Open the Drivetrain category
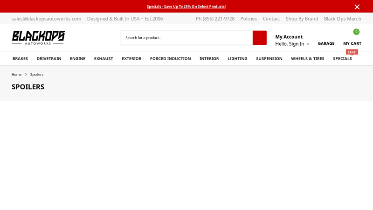 [49, 59]
